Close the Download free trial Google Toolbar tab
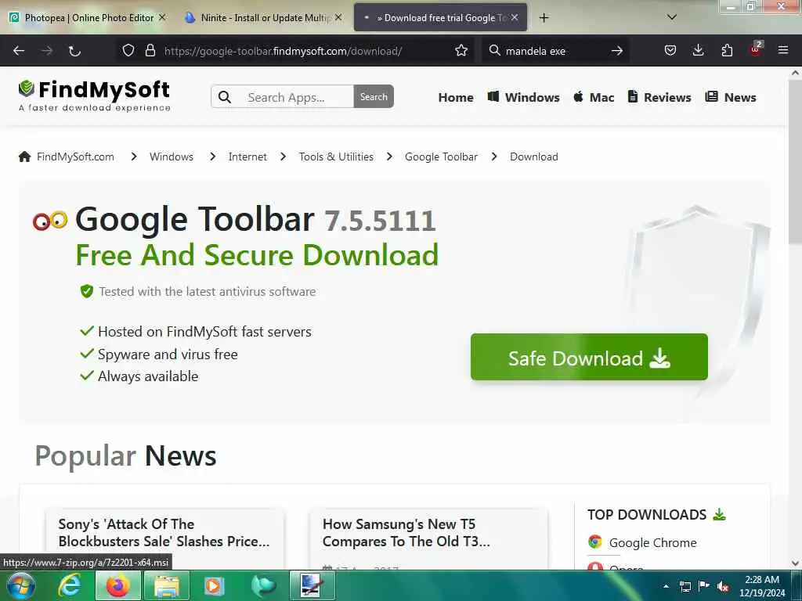The height and width of the screenshot is (601, 802). pyautogui.click(x=515, y=17)
